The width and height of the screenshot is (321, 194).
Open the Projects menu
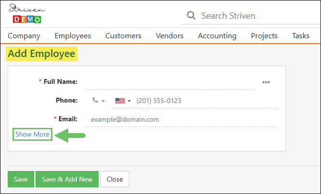[x=264, y=36]
